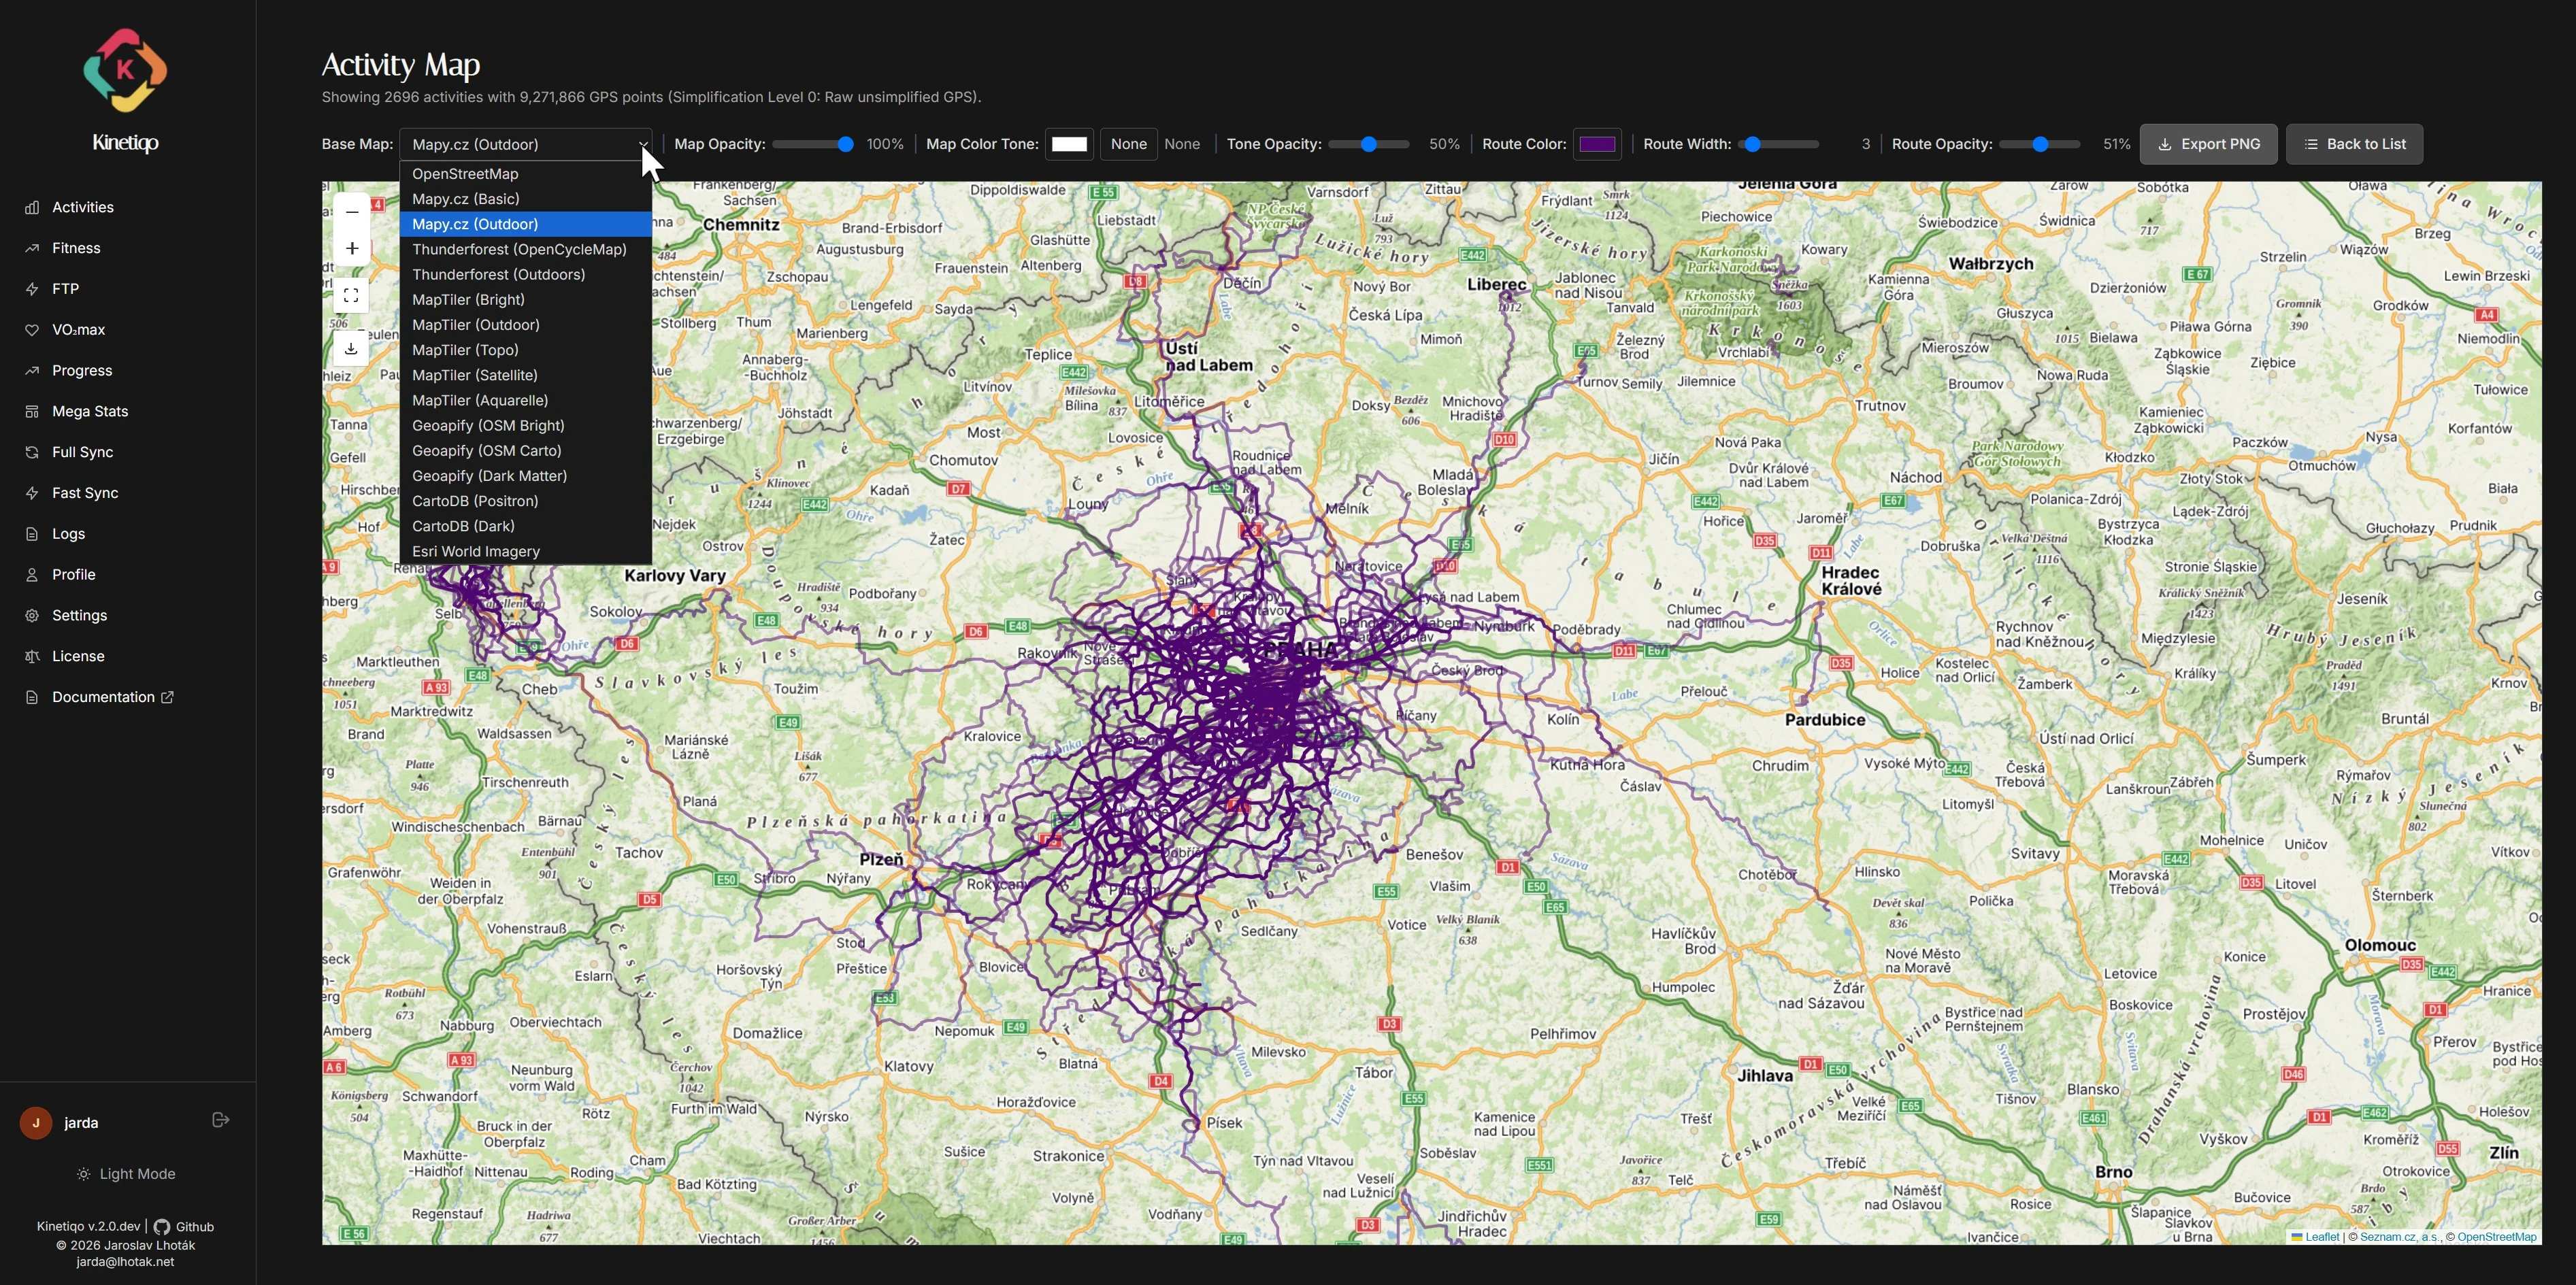The width and height of the screenshot is (2576, 1285).
Task: Choose Mapy.cz (Basic) option
Action: 525,199
